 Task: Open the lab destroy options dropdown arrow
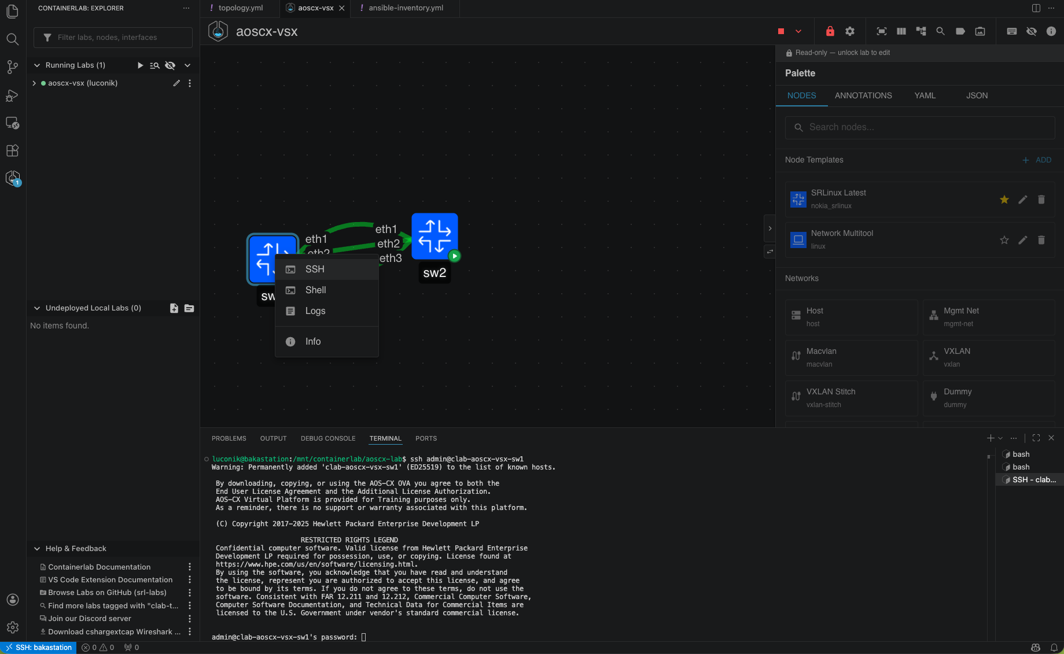pos(798,31)
